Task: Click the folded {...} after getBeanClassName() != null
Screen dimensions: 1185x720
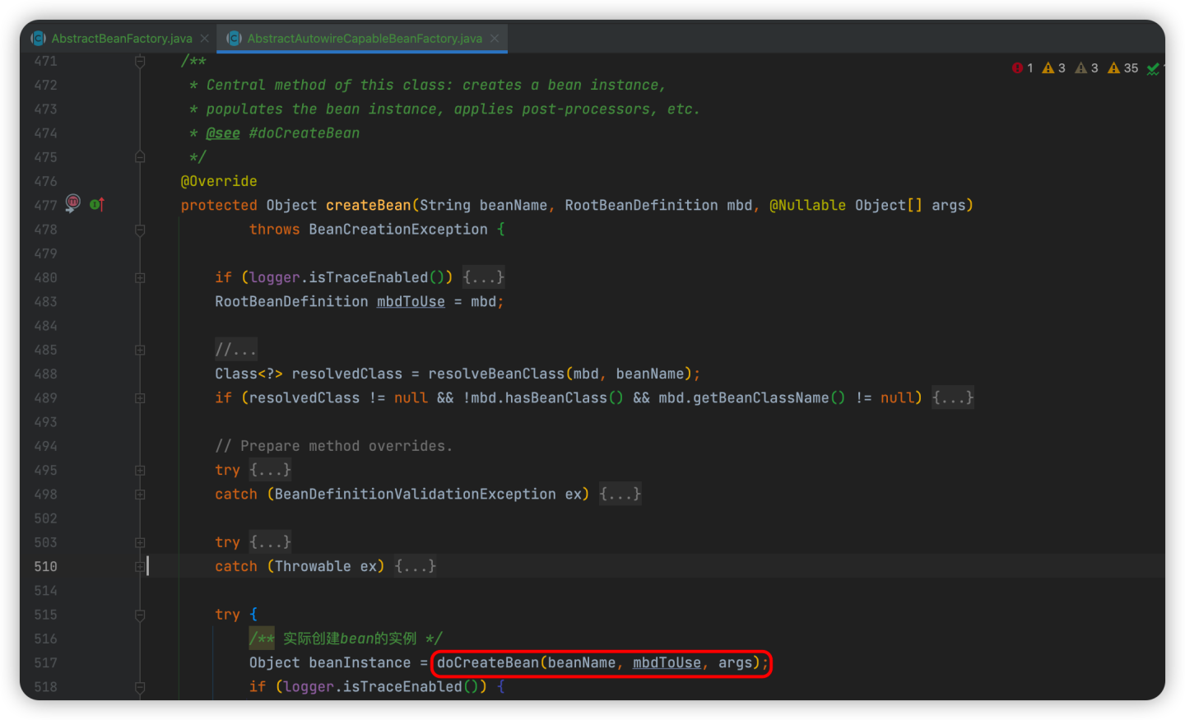Action: click(953, 398)
